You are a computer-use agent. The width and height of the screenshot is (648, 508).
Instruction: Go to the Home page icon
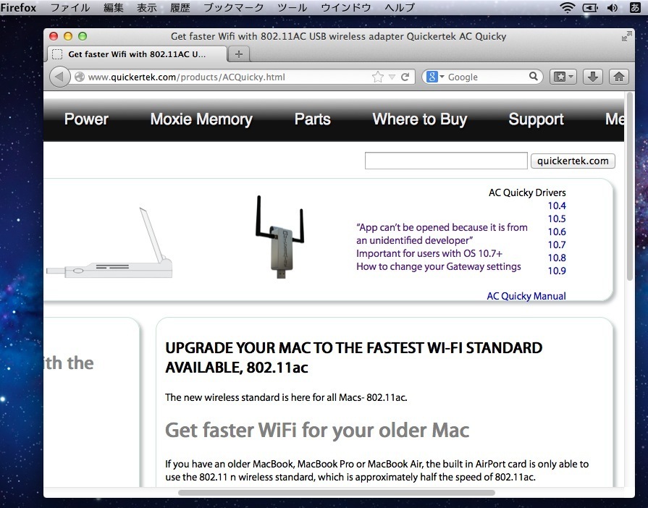click(618, 77)
